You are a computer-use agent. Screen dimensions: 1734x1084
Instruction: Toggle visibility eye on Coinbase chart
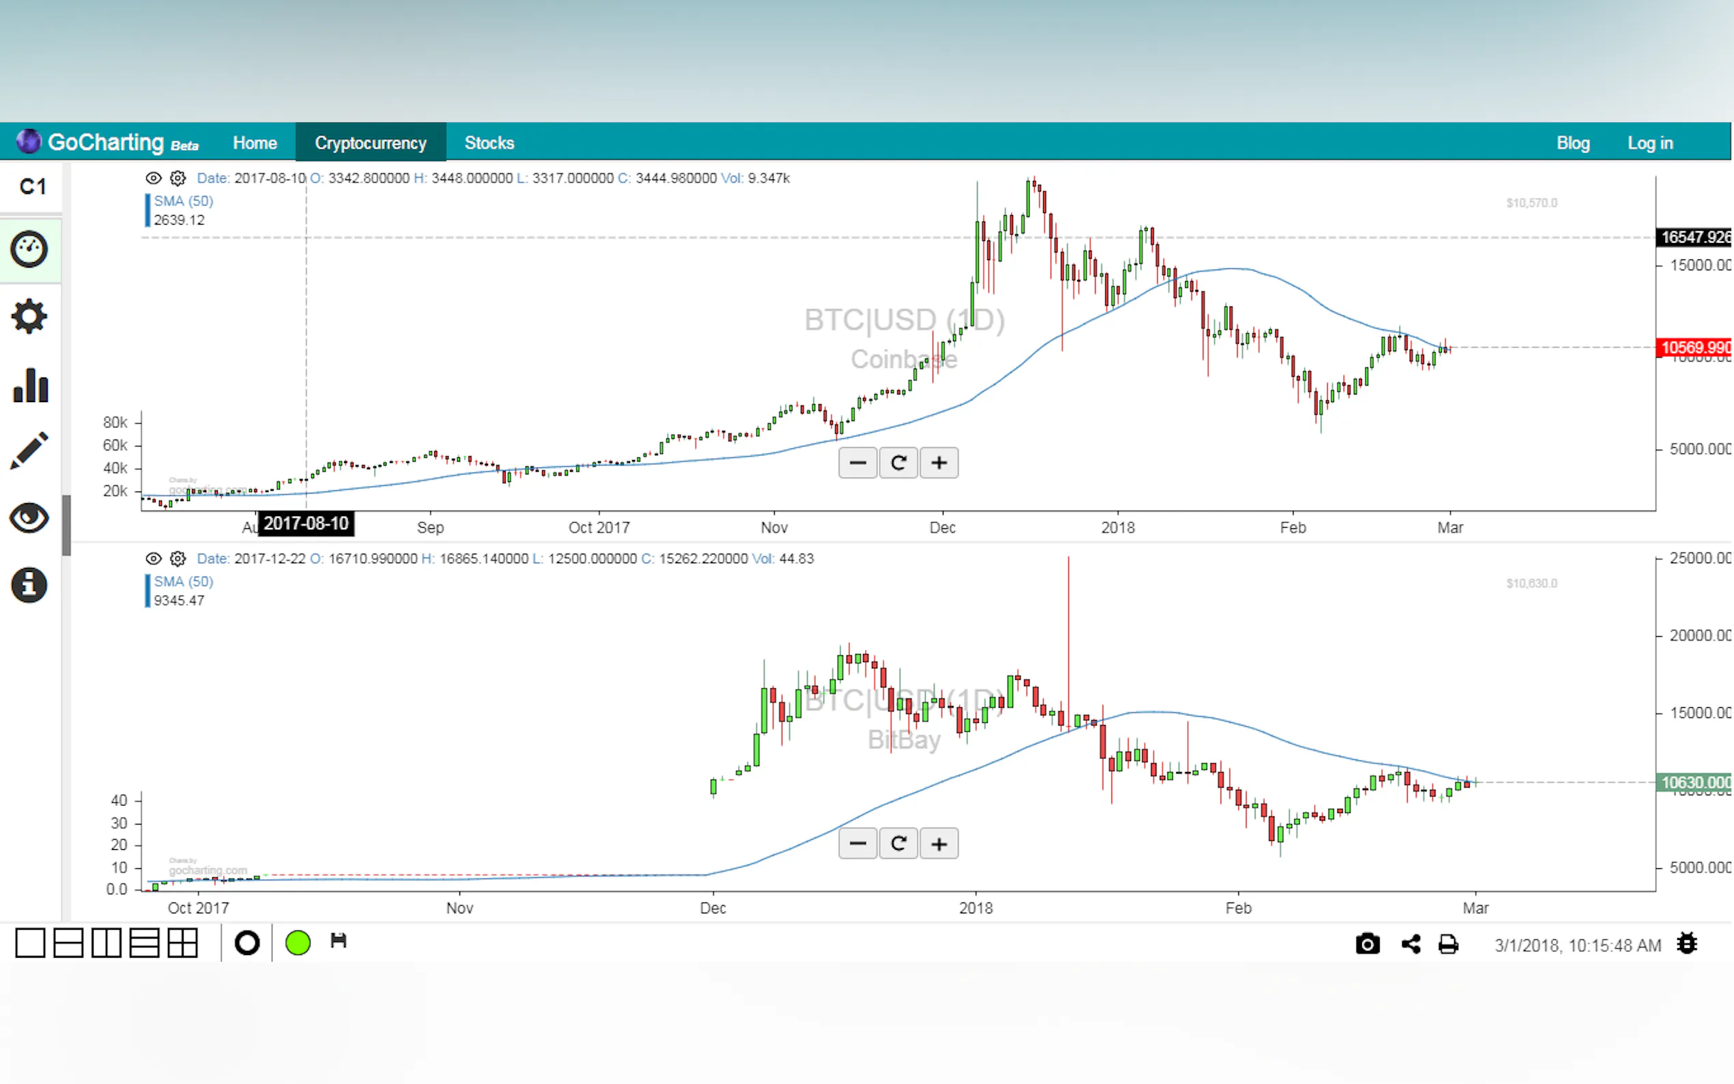click(154, 177)
